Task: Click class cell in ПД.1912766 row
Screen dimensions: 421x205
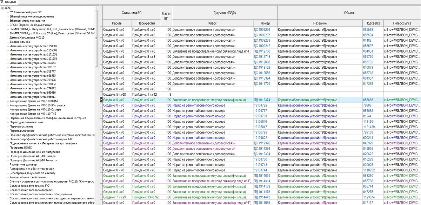Action: [x=212, y=51]
